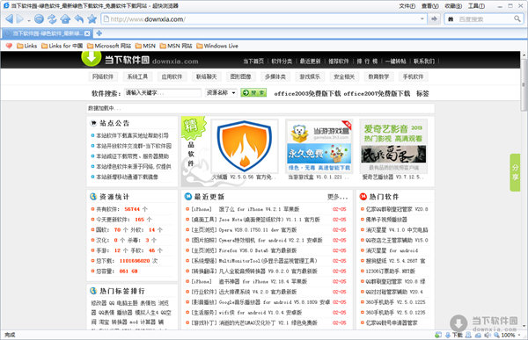Image resolution: width=528 pixels, height=340 pixels.
Task: Open the MSN bookmark folder
Action: (145, 46)
